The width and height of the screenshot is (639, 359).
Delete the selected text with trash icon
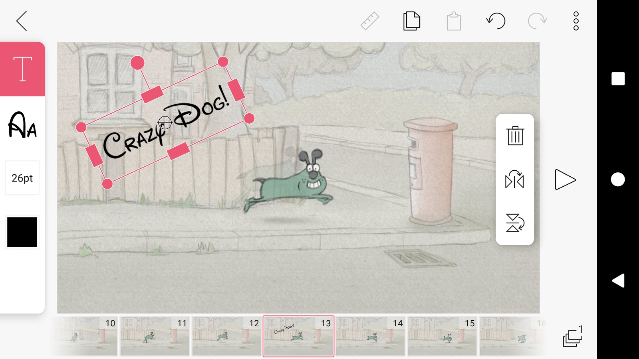[515, 136]
